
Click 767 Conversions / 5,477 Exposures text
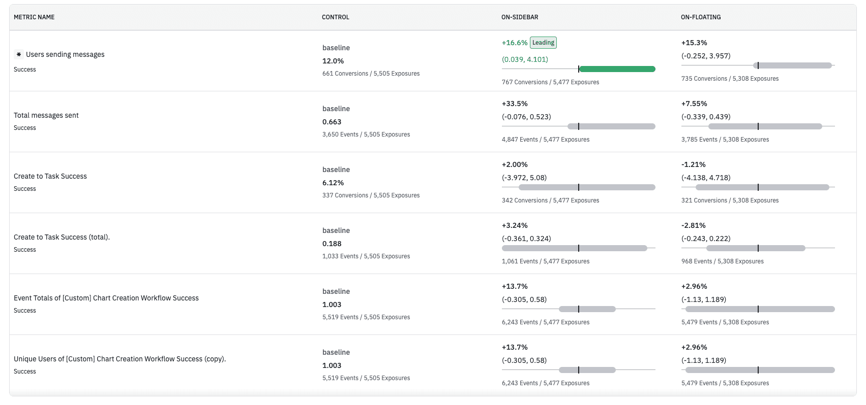click(551, 82)
